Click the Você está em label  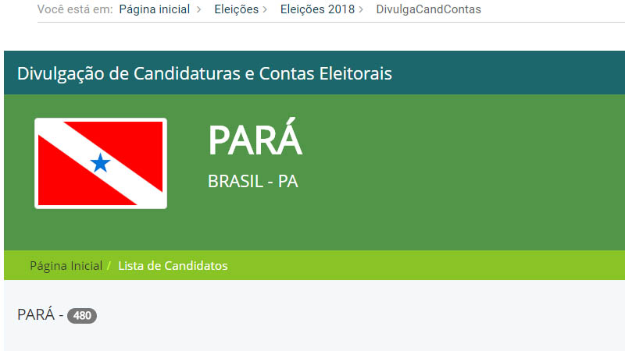click(x=75, y=10)
